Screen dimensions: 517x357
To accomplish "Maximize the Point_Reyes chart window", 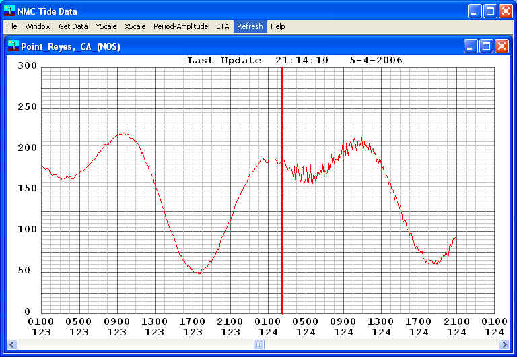I will (x=486, y=46).
